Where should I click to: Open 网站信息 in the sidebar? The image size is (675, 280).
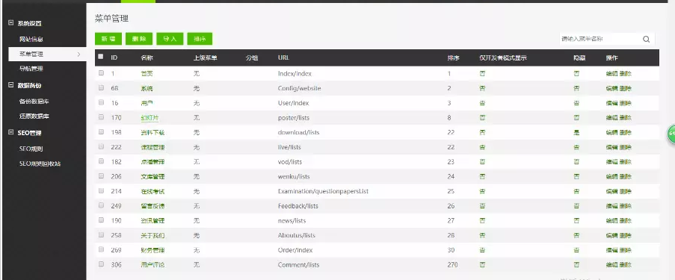31,39
